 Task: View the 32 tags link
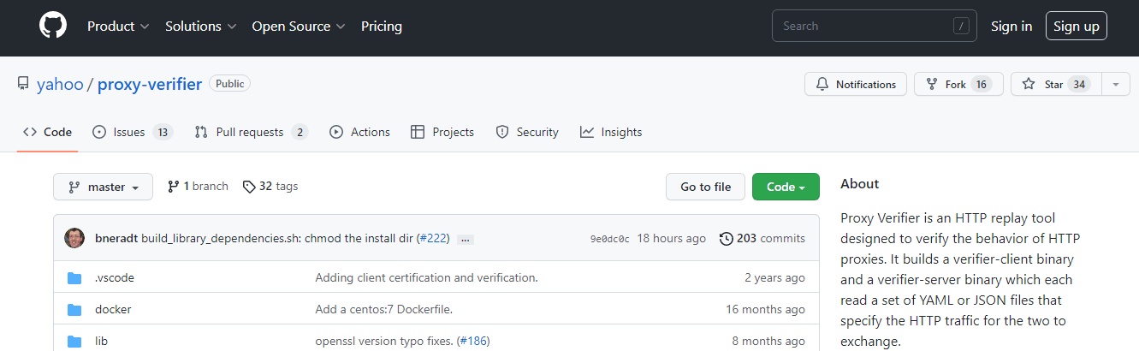(270, 186)
